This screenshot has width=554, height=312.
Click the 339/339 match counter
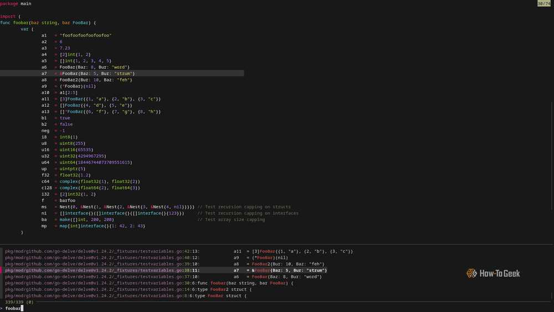(19, 302)
